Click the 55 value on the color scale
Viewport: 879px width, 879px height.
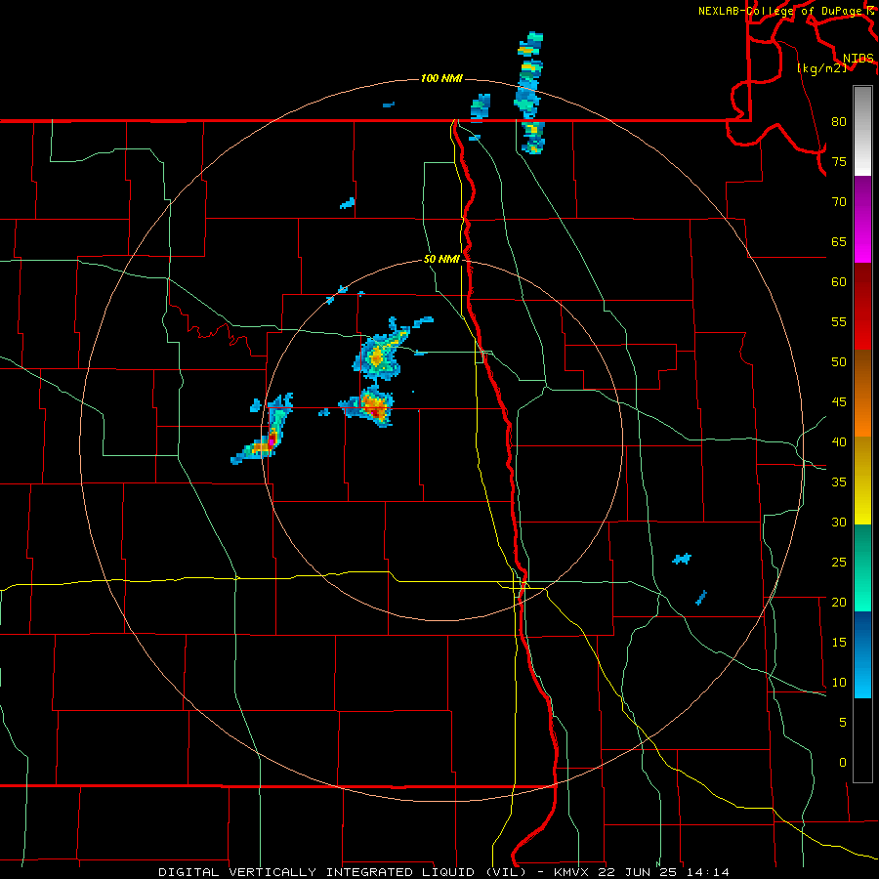coord(839,321)
